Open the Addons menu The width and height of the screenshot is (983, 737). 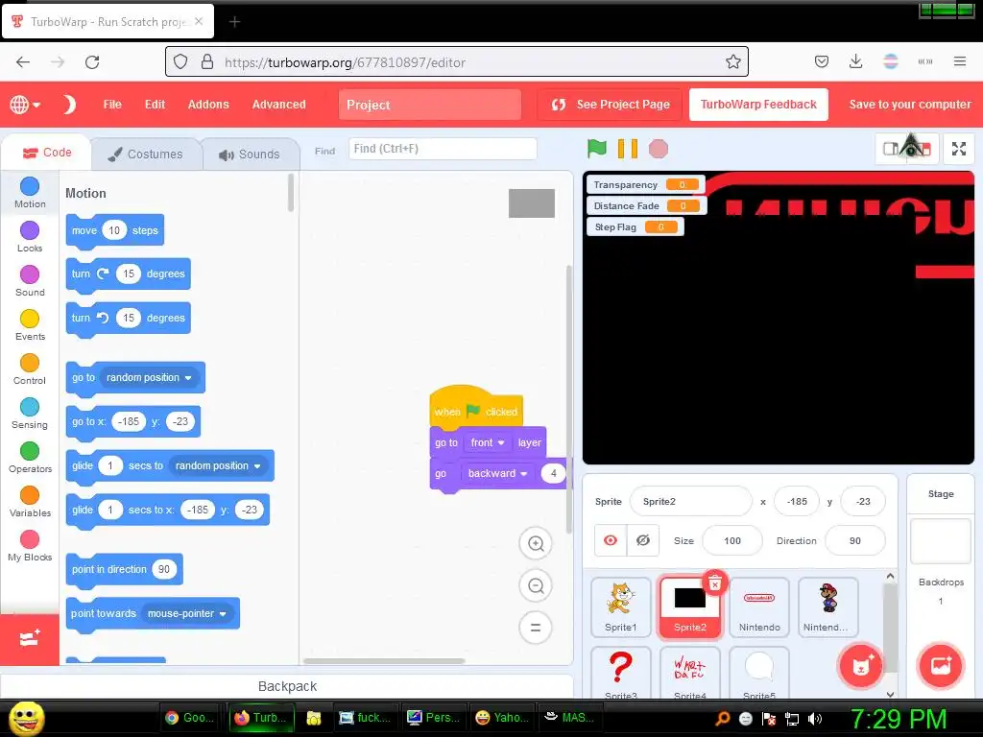[208, 105]
